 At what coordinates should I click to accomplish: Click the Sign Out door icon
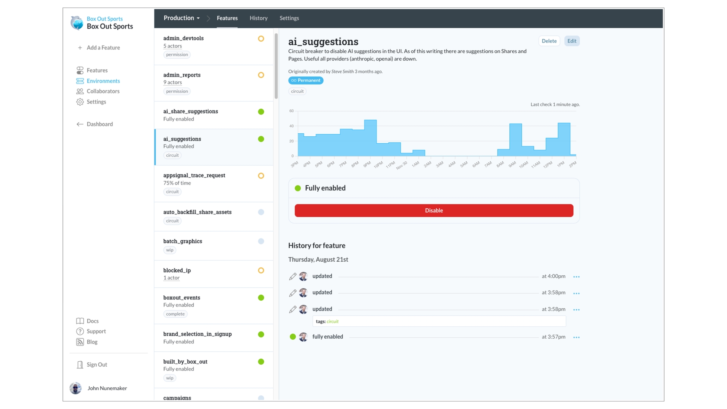[80, 365]
